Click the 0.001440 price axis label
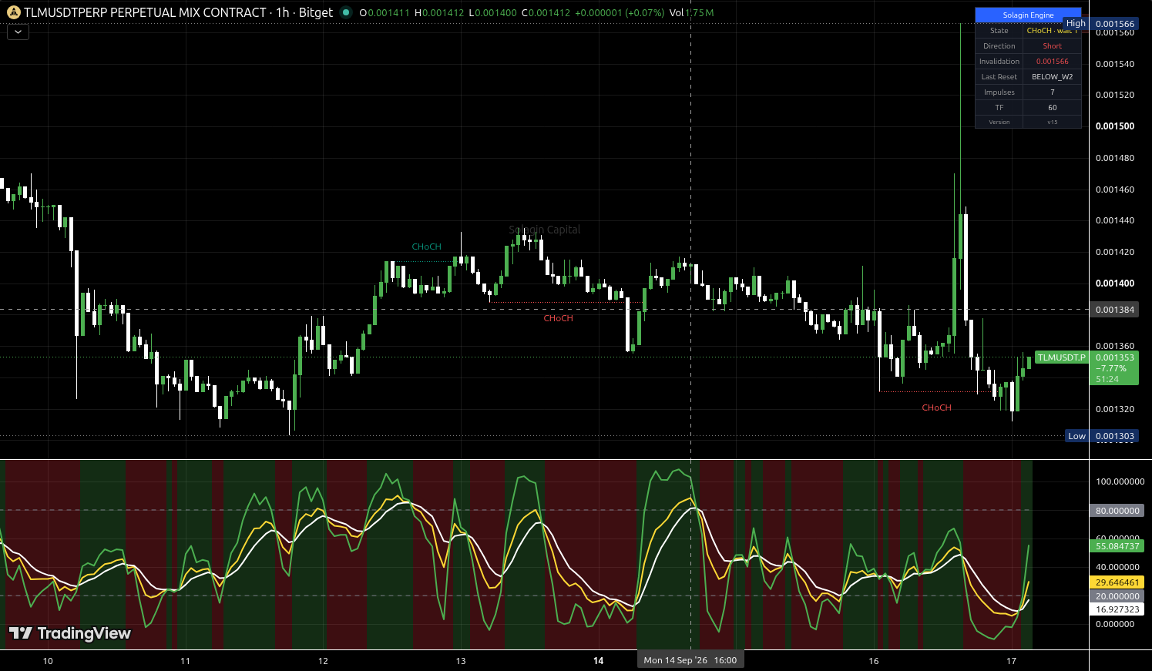 [x=1115, y=220]
